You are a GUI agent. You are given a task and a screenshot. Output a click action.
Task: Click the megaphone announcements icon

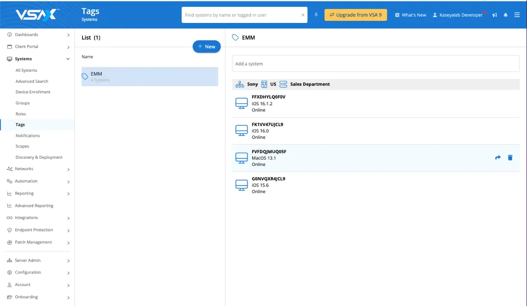494,15
